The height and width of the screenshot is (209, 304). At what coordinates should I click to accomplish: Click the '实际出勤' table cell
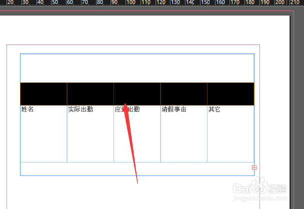click(90, 134)
